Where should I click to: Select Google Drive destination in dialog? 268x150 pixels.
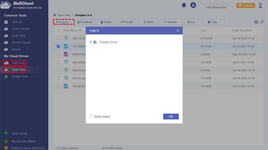click(x=108, y=42)
